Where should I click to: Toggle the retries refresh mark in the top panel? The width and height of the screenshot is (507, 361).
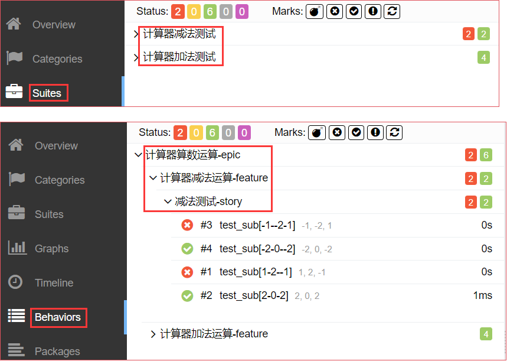(392, 11)
